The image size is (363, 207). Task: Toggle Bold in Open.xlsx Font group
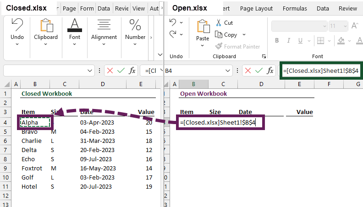(x=277, y=41)
